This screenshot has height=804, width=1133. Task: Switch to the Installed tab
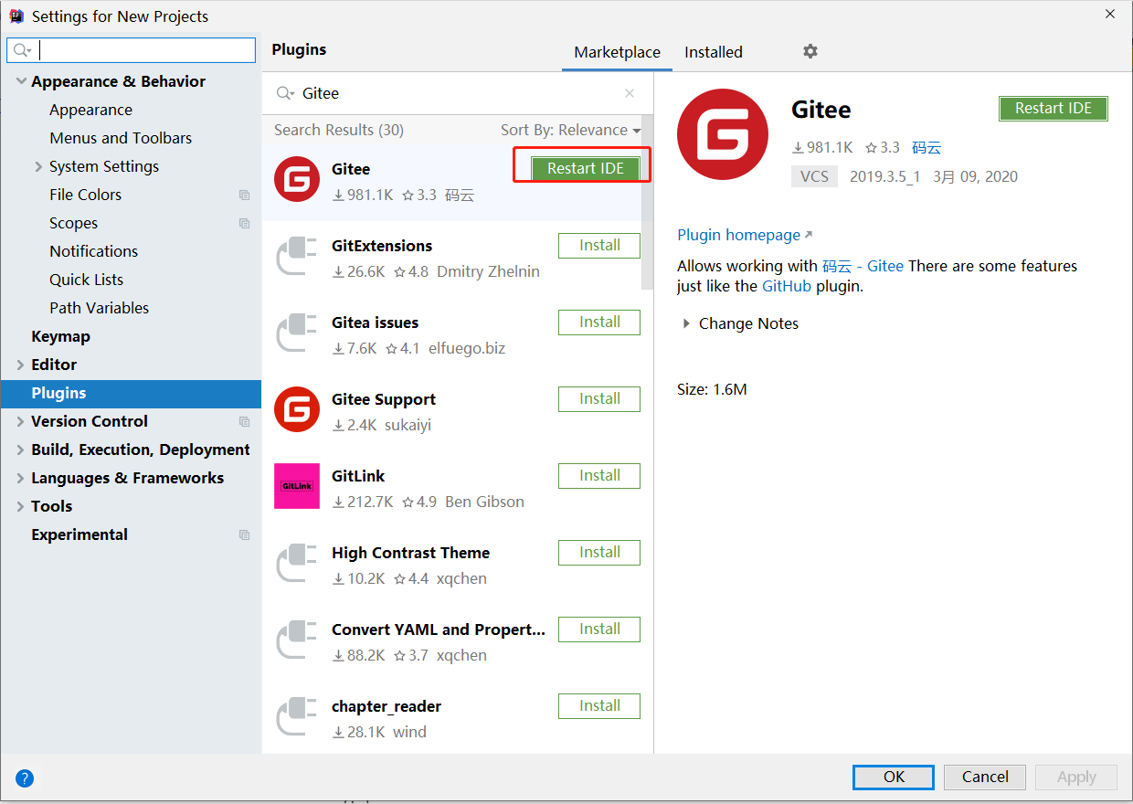pyautogui.click(x=714, y=52)
